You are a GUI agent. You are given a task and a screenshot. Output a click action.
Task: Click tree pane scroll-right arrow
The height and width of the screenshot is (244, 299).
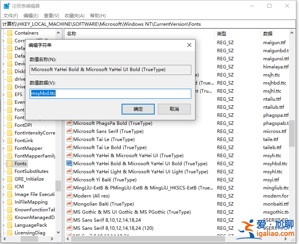[x=52, y=239]
